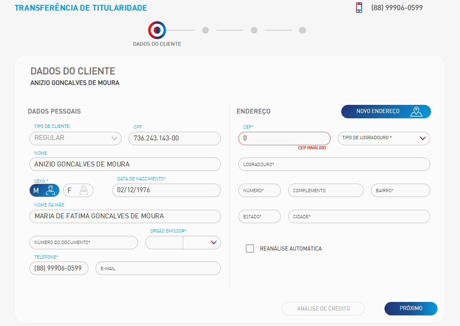Click the Reanálise Automática label
The width and height of the screenshot is (460, 326).
pos(291,248)
